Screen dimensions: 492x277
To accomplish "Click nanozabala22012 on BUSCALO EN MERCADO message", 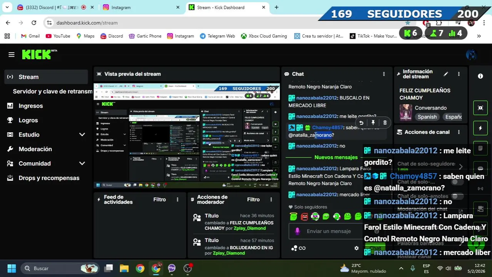I will click(x=316, y=98).
